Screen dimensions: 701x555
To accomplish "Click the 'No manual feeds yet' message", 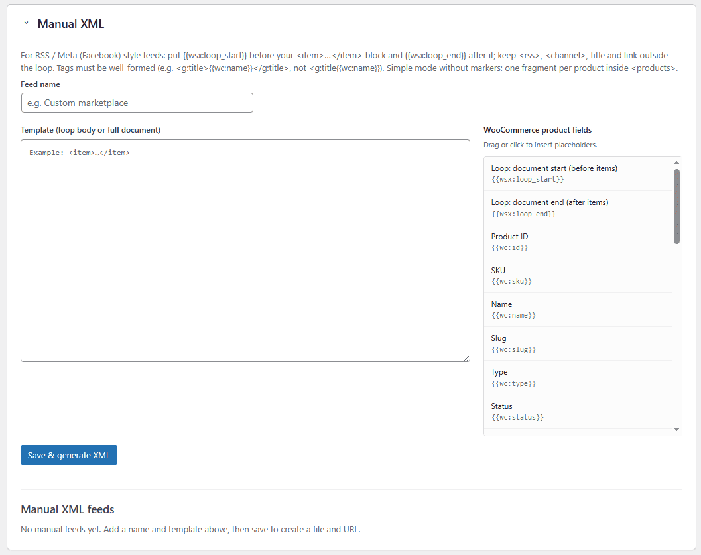I will [190, 530].
